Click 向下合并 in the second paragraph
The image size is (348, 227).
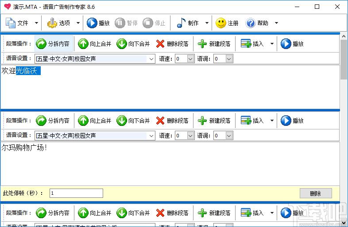[x=133, y=121]
